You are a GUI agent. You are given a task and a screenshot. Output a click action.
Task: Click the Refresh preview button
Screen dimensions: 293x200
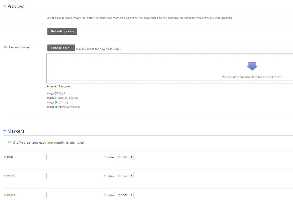pyautogui.click(x=62, y=32)
